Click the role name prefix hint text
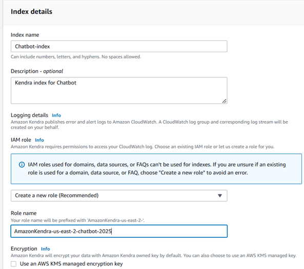The width and height of the screenshot is (304, 269). [78, 220]
